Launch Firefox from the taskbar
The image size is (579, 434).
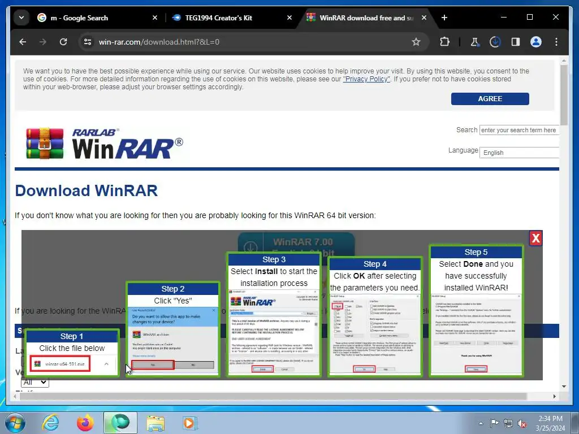[85, 423]
